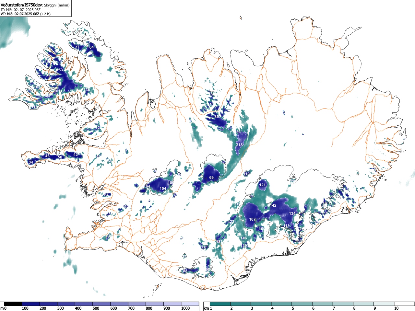Click the 100–200 m dark blue legend swatch
The image size is (415, 311).
31,304
